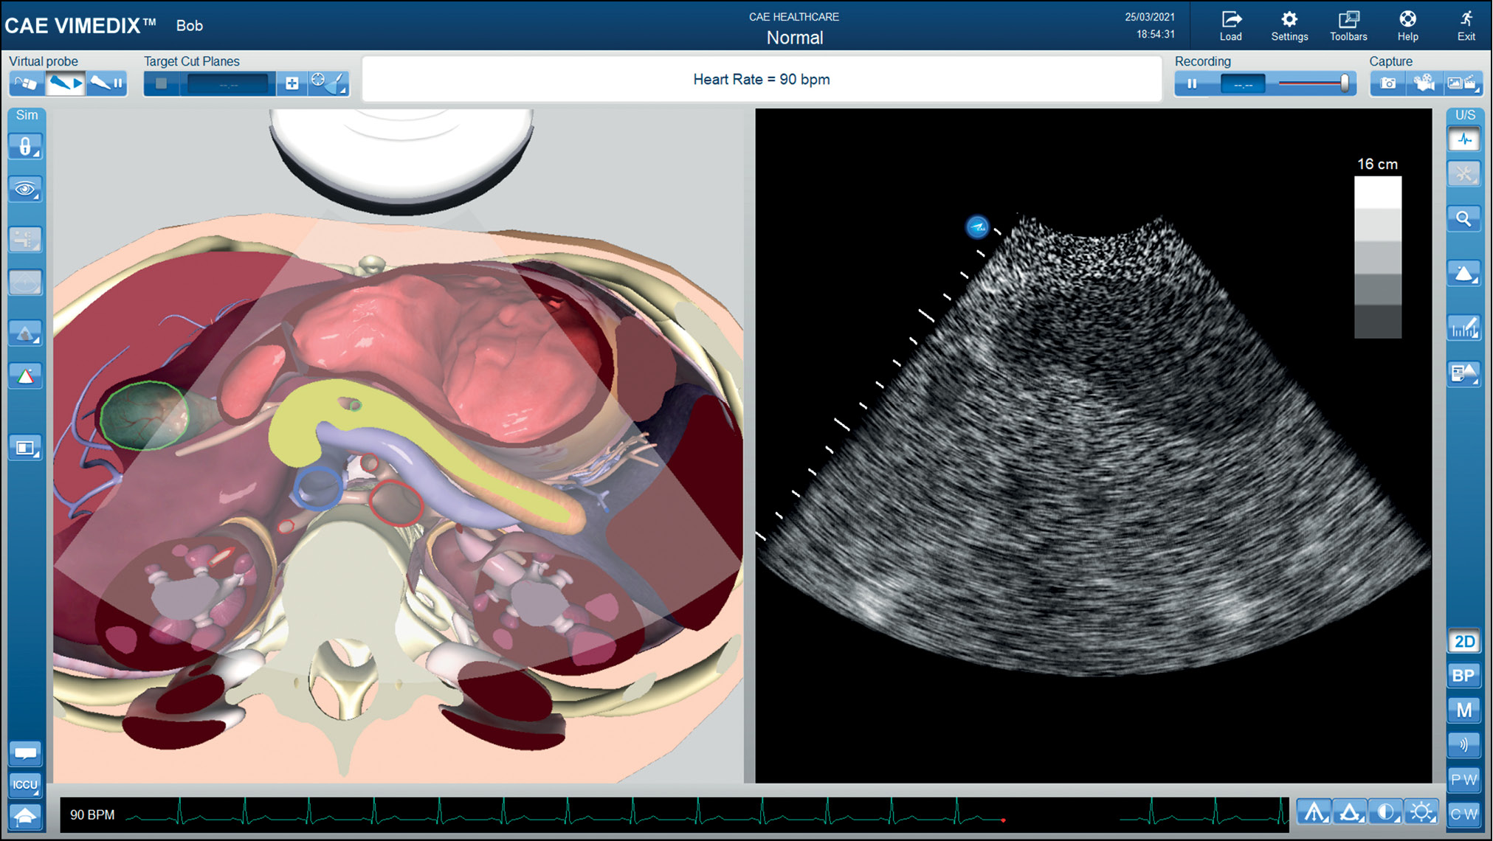
Task: Switch to 2D ultrasound mode
Action: click(x=1463, y=641)
